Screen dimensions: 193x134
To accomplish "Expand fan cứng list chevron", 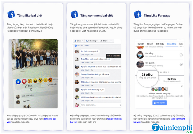I will coord(168,72).
